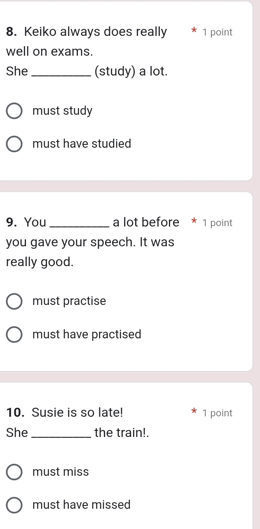Screen dimensions: 260x529
Task: Mark the 'must miss' radio button
Action: 14,472
